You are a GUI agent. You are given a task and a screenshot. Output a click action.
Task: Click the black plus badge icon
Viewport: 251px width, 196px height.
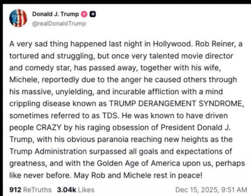[93, 14]
